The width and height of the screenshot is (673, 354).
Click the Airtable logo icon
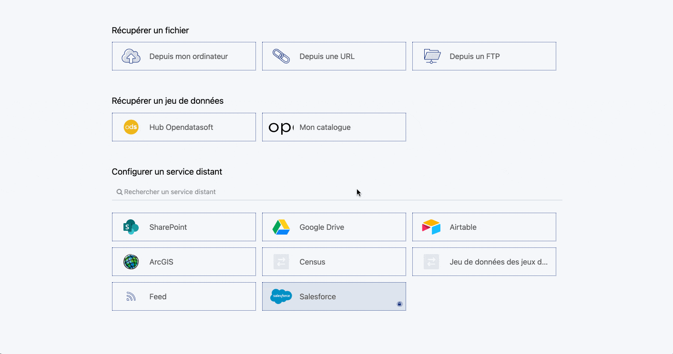tap(431, 227)
